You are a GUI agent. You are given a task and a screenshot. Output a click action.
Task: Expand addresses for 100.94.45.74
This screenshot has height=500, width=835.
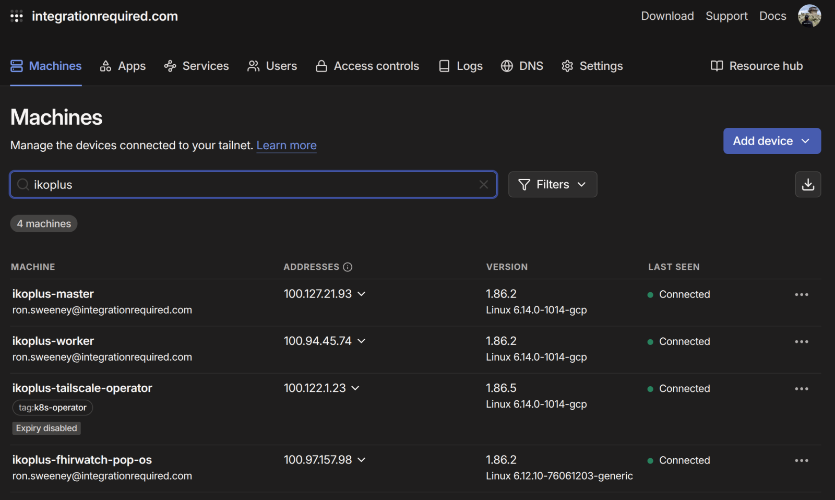coord(362,341)
